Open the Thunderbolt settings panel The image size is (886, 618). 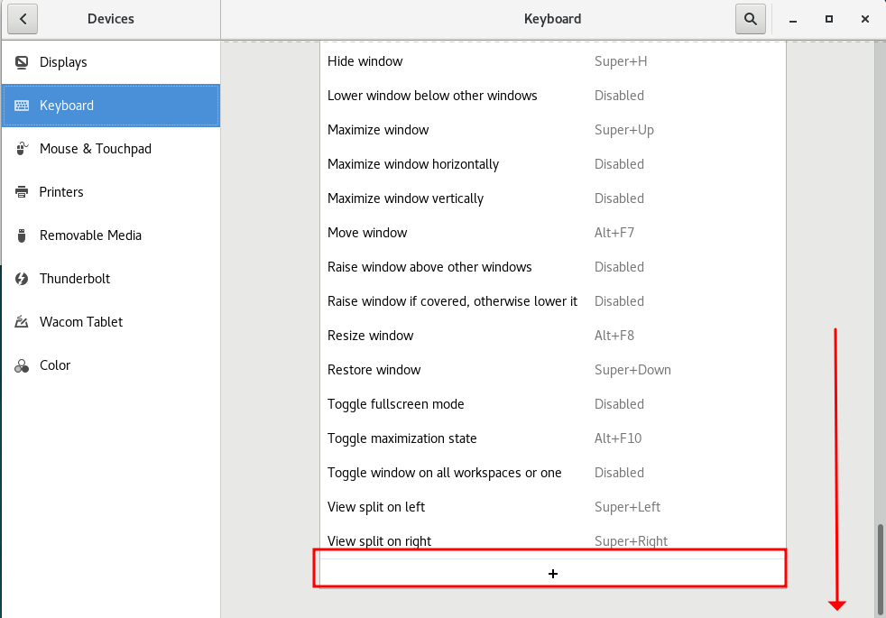click(x=111, y=279)
